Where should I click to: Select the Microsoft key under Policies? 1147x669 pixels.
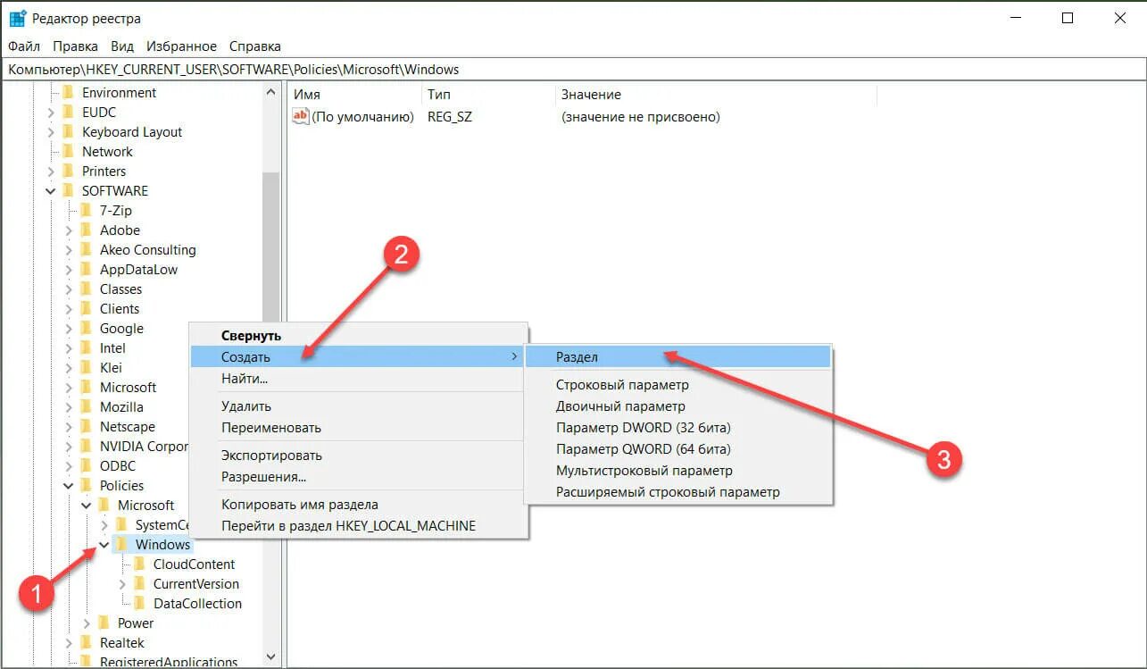click(145, 506)
